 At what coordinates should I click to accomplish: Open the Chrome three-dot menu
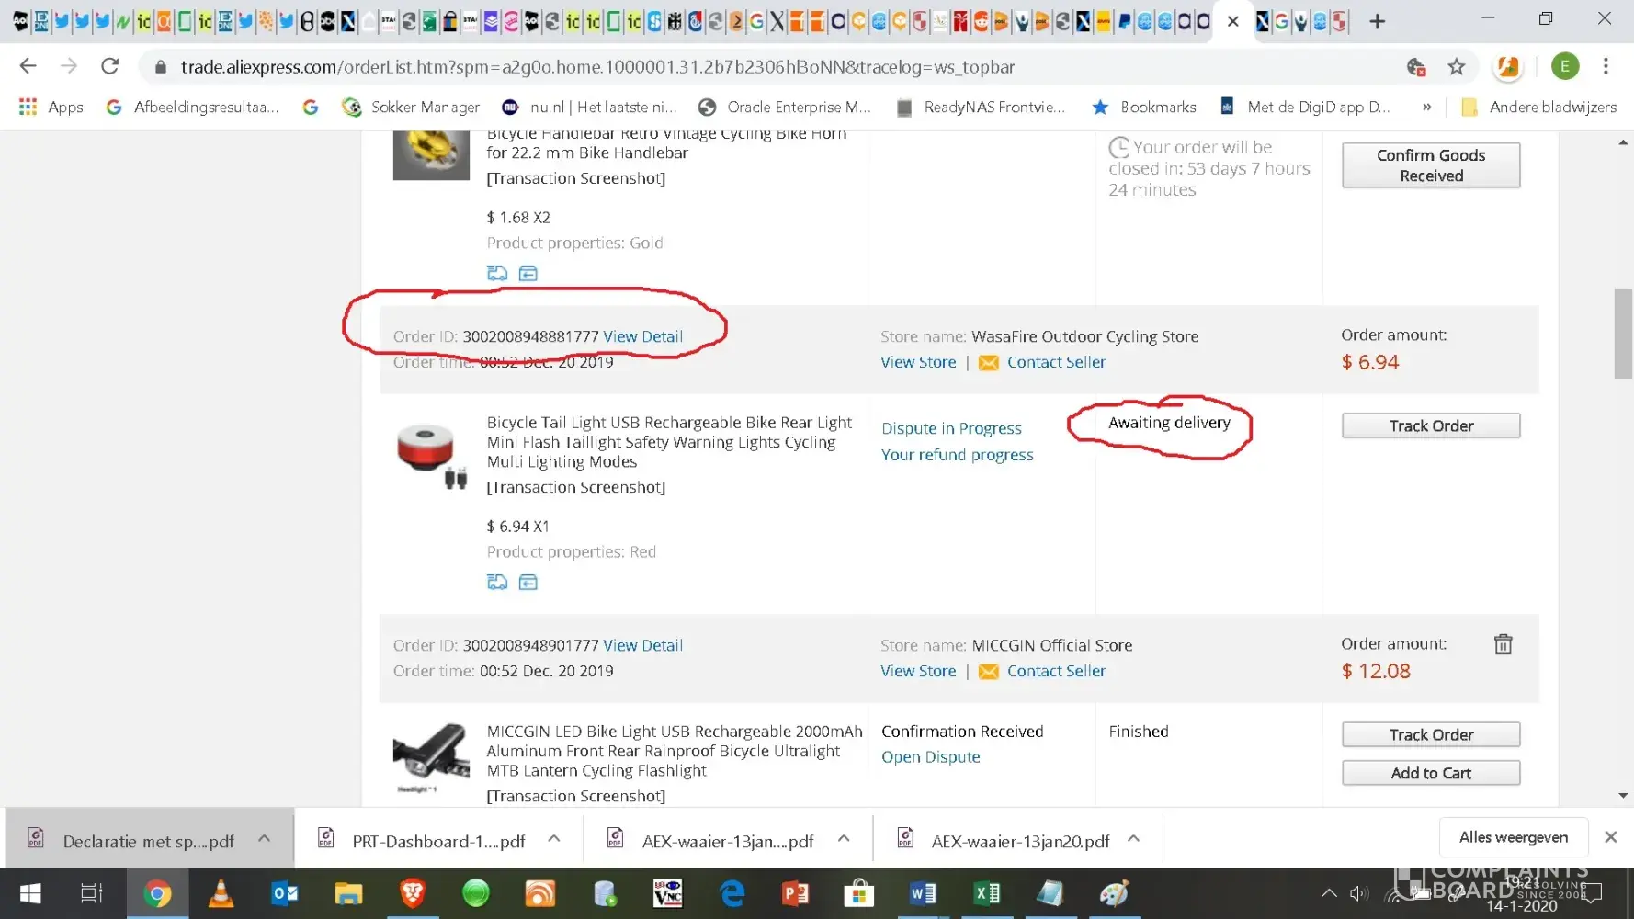tap(1606, 66)
